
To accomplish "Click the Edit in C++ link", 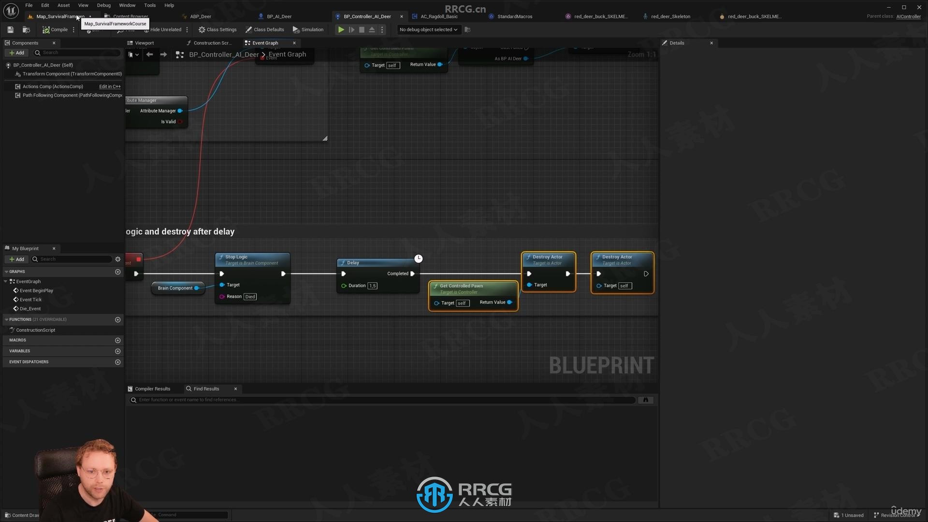I will 110,87.
